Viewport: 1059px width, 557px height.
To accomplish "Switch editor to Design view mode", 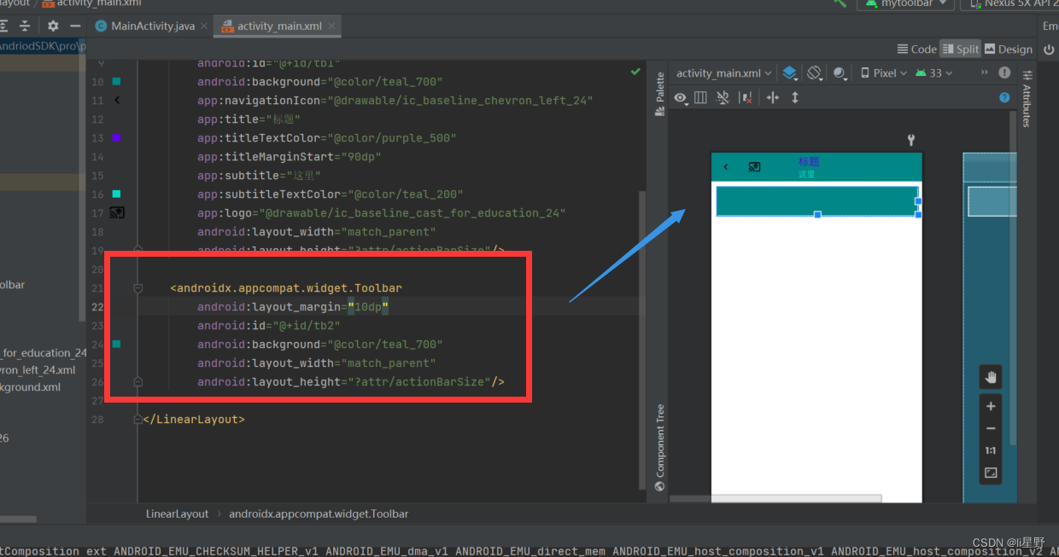I will click(1009, 49).
